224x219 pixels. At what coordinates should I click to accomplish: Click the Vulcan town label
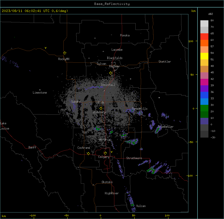click(141, 206)
